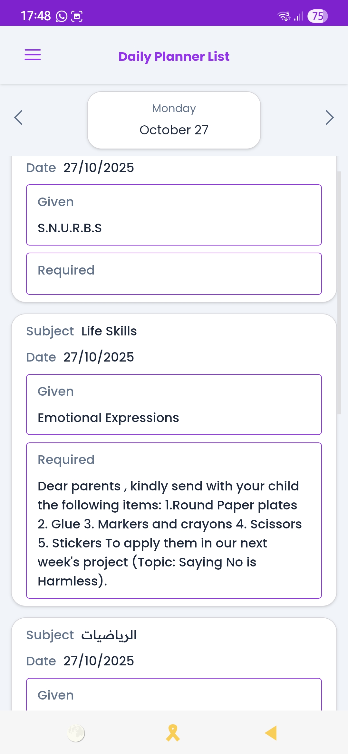
Task: Tap the battery indicator showing 75
Action: click(317, 16)
